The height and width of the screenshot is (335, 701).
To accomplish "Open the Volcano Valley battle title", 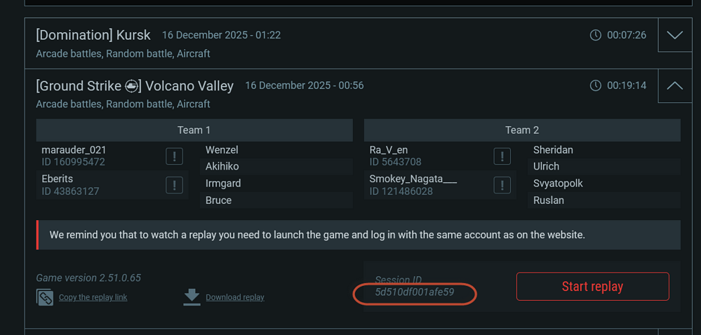I will [135, 86].
